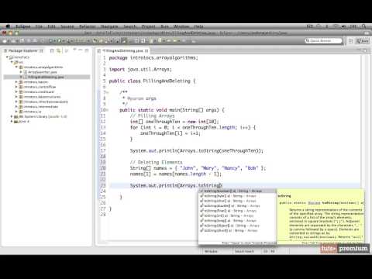Expand the introtocs.basics package

coord(16,82)
